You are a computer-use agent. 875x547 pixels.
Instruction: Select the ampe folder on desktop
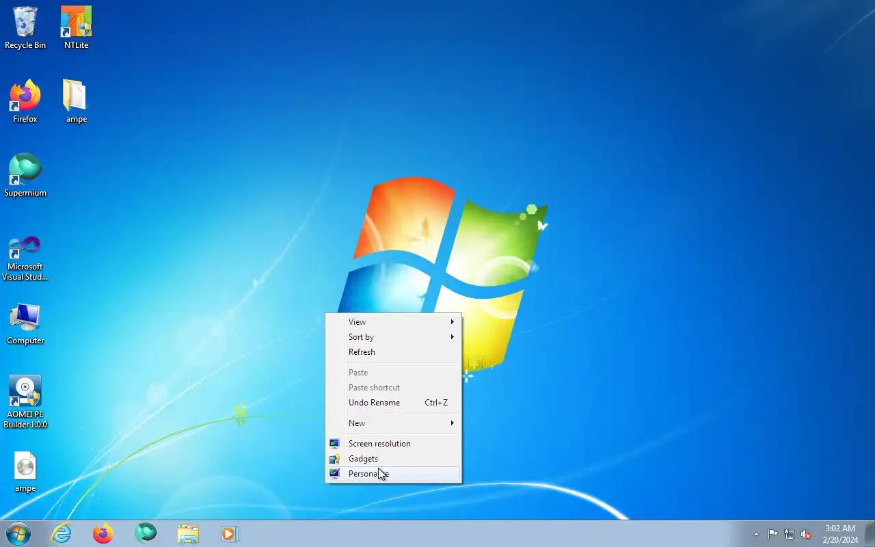pyautogui.click(x=76, y=102)
